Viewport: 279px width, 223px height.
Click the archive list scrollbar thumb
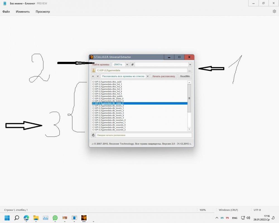tap(189, 98)
